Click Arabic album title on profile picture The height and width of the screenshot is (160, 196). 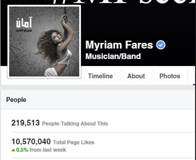click(x=24, y=22)
